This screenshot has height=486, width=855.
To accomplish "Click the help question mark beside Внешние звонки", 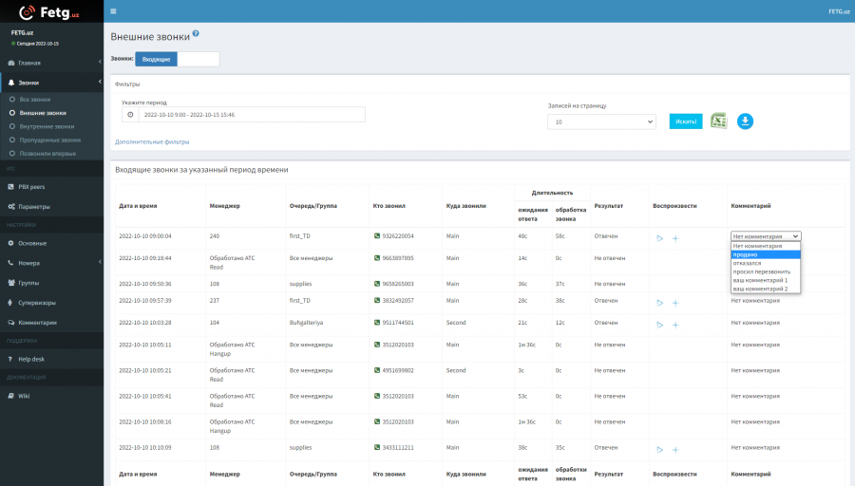I will (196, 33).
